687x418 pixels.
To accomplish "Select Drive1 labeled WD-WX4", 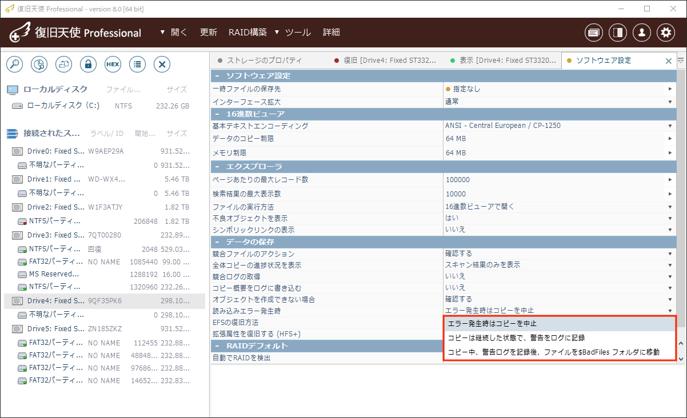I will (x=105, y=179).
